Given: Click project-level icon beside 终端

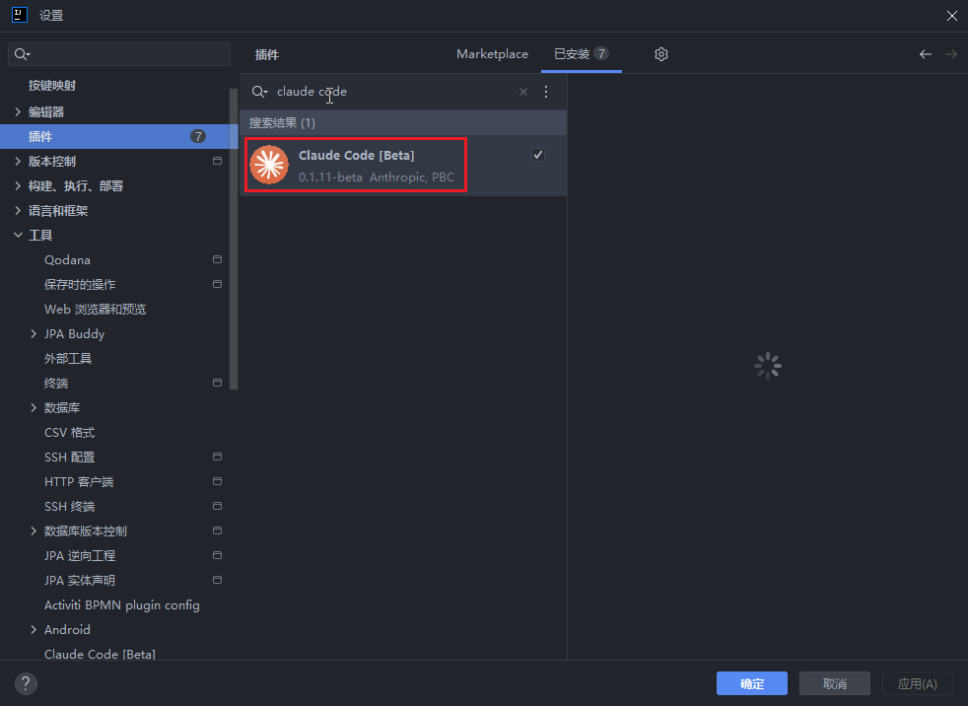Looking at the screenshot, I should (217, 383).
